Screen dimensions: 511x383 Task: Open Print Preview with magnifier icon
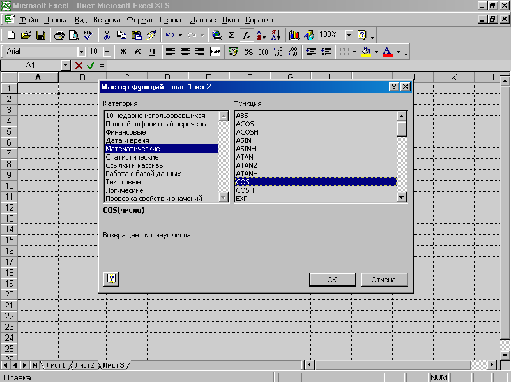[x=74, y=35]
